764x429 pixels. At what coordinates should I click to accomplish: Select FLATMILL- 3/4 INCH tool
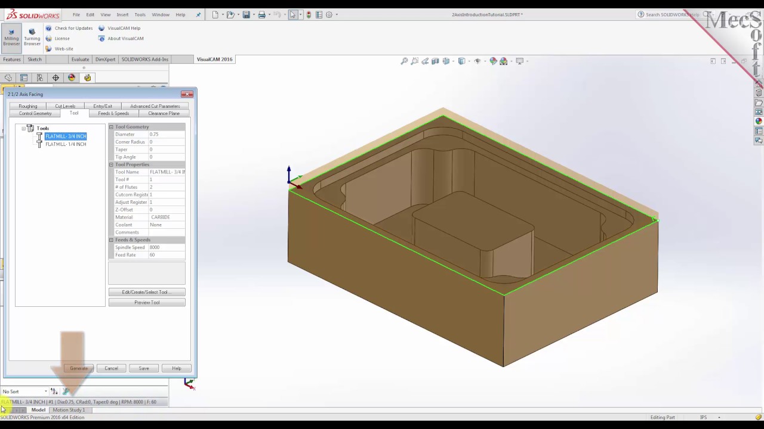[66, 136]
